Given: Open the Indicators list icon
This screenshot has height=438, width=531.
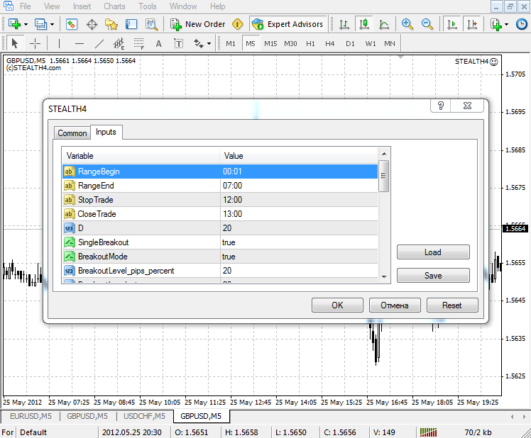Looking at the screenshot, I should (x=496, y=24).
